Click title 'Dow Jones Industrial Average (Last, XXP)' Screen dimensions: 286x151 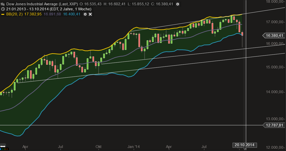[42, 4]
